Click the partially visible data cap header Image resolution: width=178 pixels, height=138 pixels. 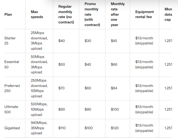coord(168,14)
